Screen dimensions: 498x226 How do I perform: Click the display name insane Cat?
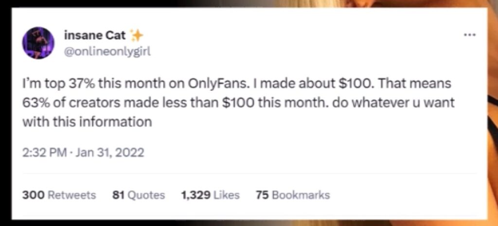click(x=95, y=35)
